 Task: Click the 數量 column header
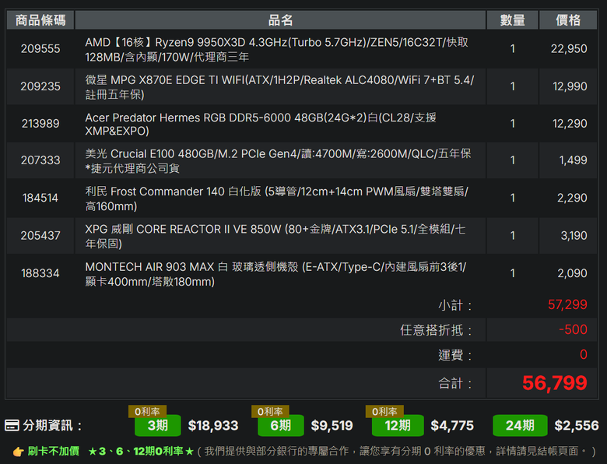[512, 20]
